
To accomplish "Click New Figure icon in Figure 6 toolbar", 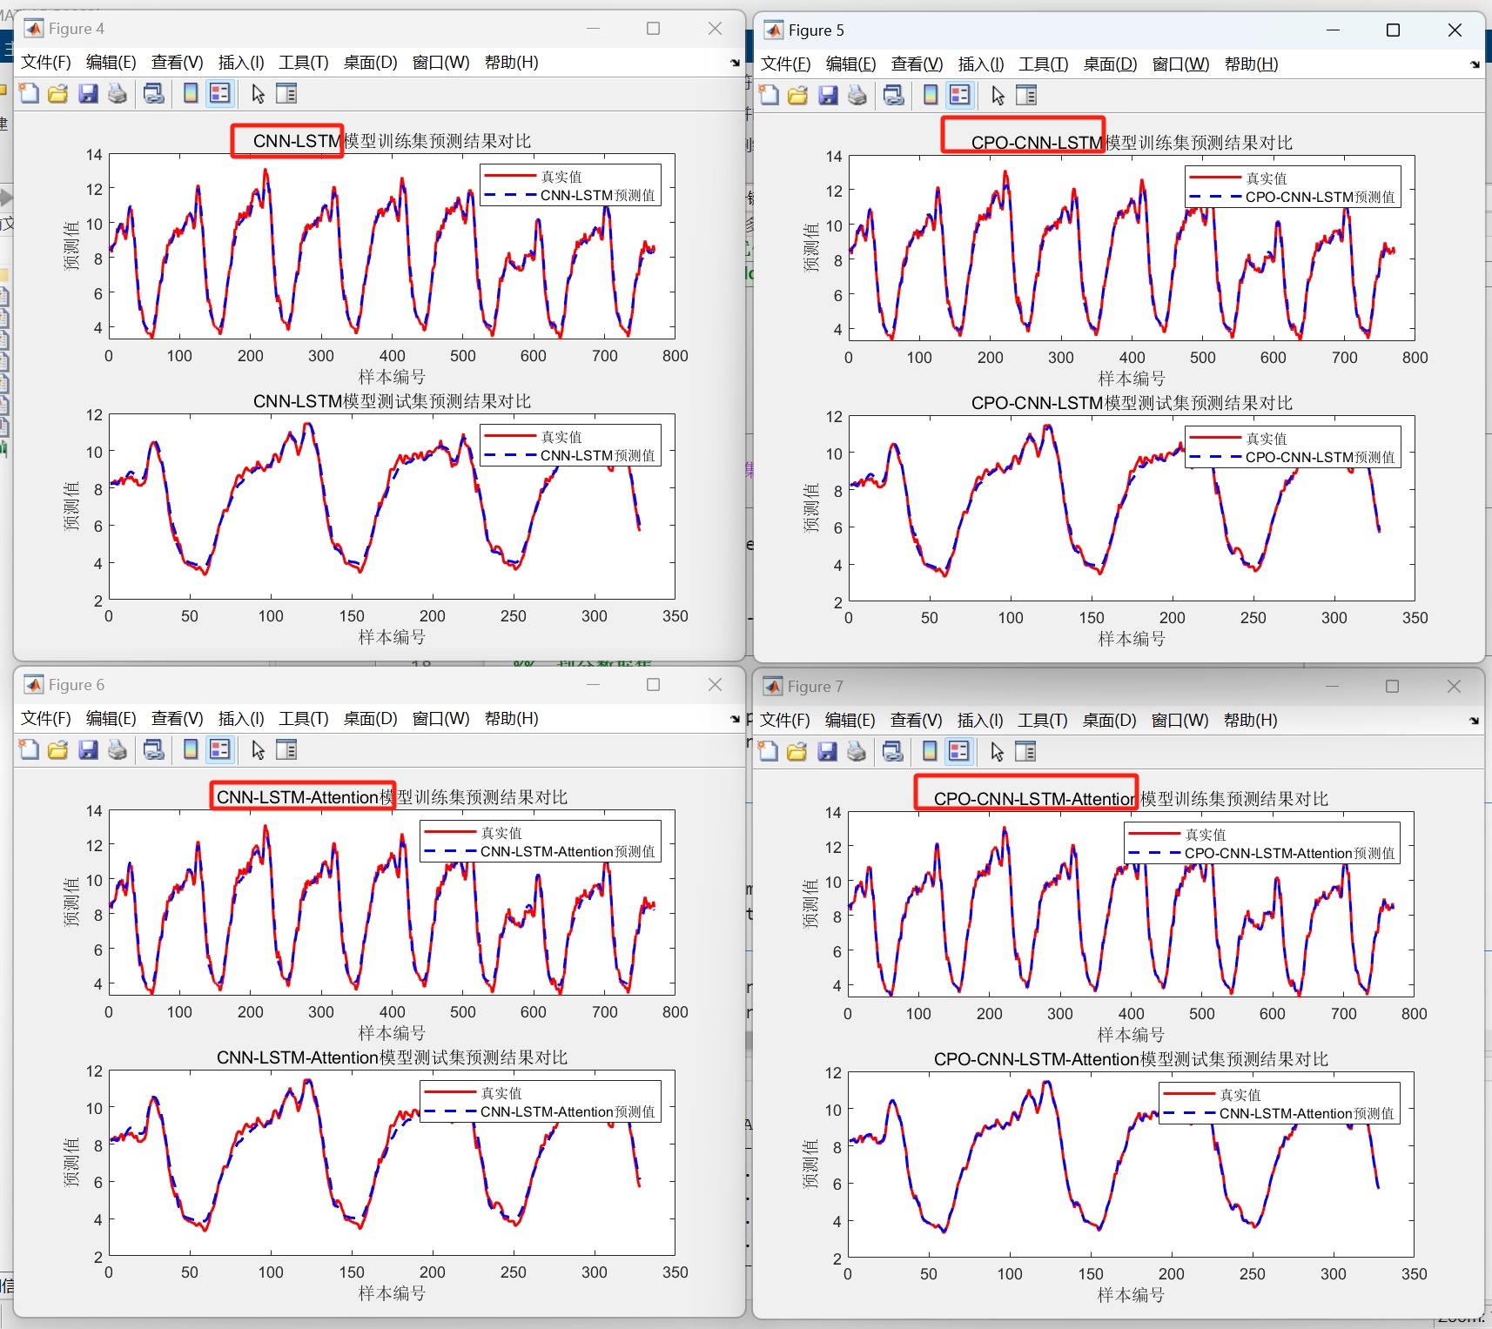I will pos(29,749).
